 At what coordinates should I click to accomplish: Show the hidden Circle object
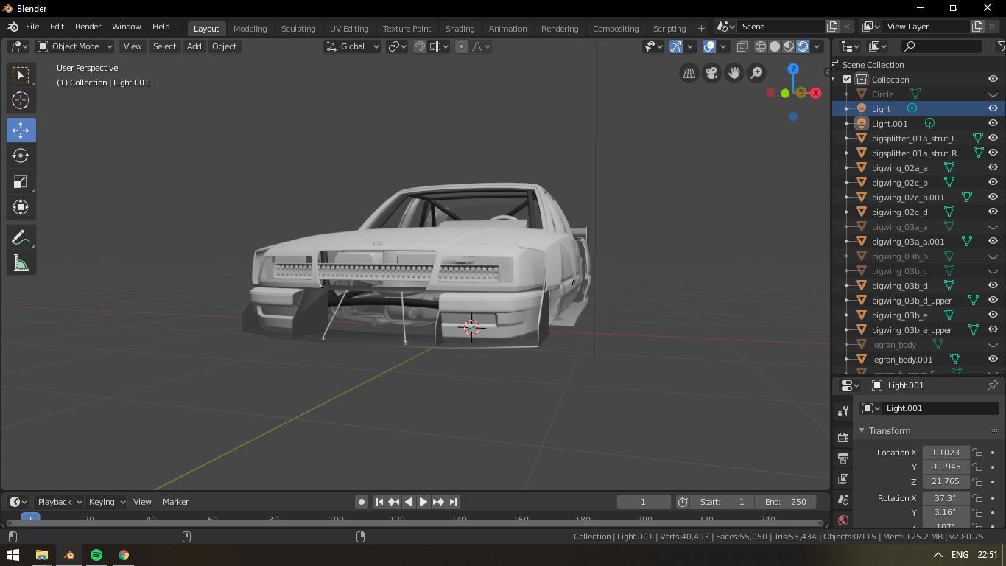[x=993, y=94]
